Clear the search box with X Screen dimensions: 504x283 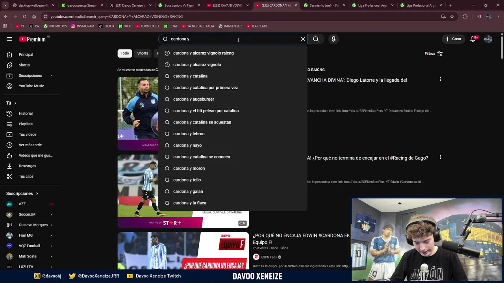click(x=303, y=39)
